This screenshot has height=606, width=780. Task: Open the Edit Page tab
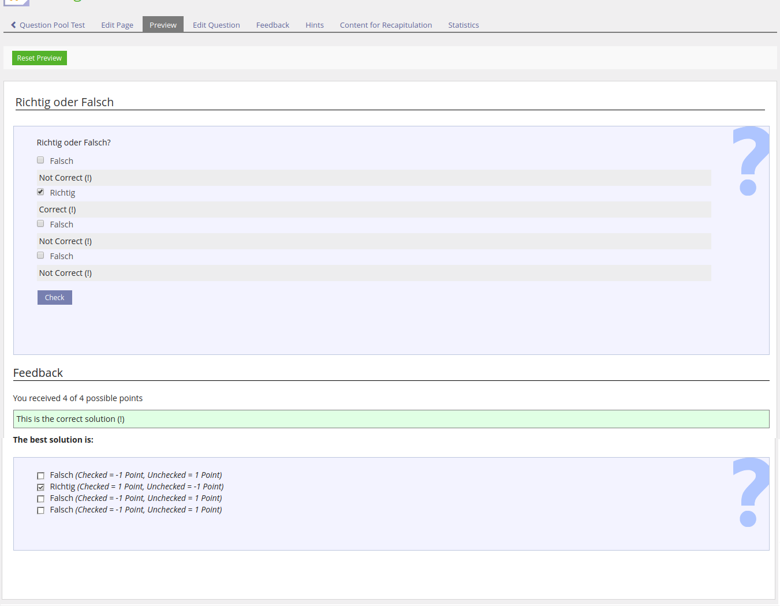click(x=117, y=25)
